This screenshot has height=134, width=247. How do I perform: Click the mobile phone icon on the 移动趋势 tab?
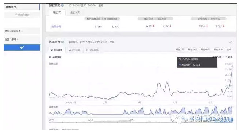click(x=87, y=50)
